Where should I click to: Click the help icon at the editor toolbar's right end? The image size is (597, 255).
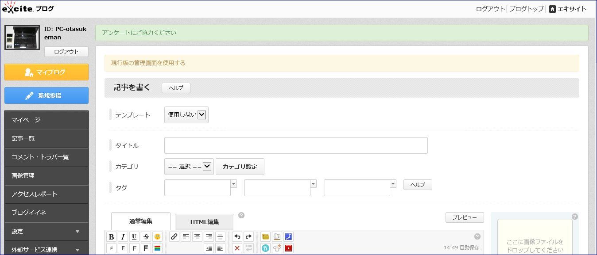[477, 236]
